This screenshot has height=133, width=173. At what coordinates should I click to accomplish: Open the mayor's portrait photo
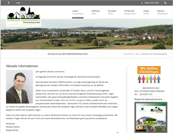(19, 87)
